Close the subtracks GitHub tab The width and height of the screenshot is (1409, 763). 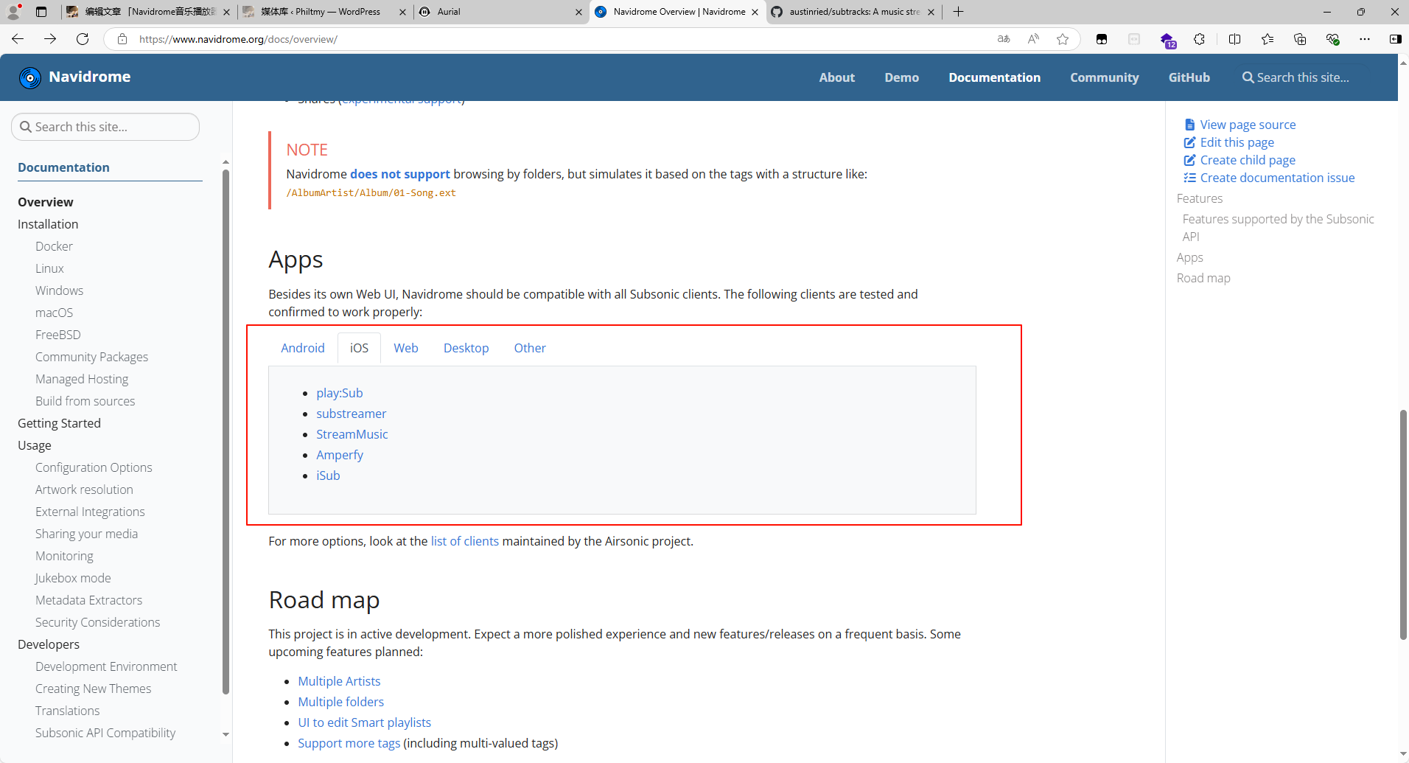coord(931,12)
